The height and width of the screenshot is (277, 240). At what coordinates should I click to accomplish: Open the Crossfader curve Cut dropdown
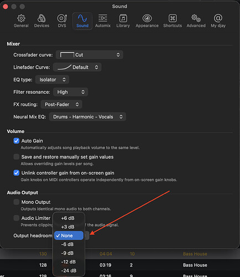tap(90, 55)
